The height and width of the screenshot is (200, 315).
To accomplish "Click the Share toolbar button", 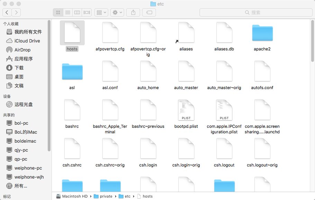I will point(133,12).
